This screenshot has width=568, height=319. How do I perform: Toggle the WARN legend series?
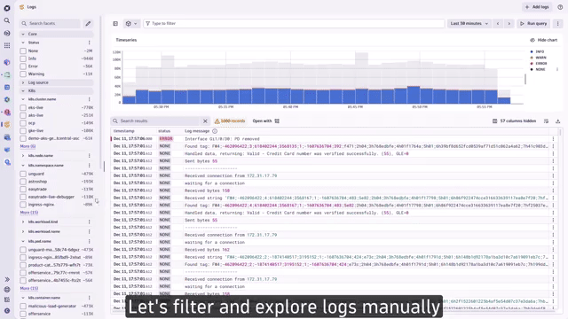coord(539,58)
